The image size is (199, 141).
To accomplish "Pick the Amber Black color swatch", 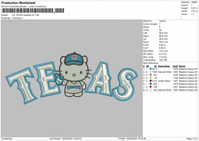I will click(x=151, y=81).
